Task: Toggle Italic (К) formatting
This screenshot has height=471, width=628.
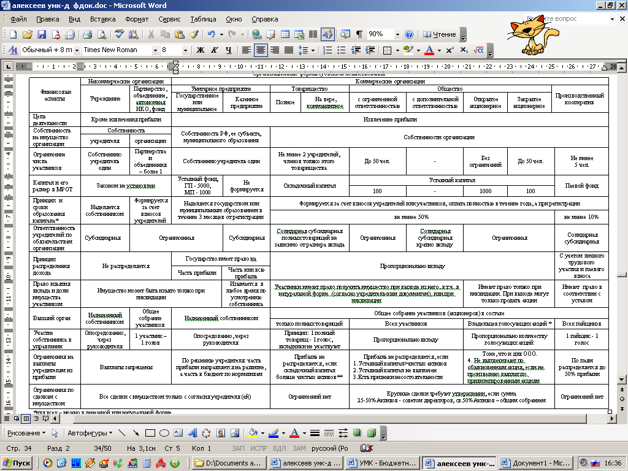Action: click(x=214, y=50)
